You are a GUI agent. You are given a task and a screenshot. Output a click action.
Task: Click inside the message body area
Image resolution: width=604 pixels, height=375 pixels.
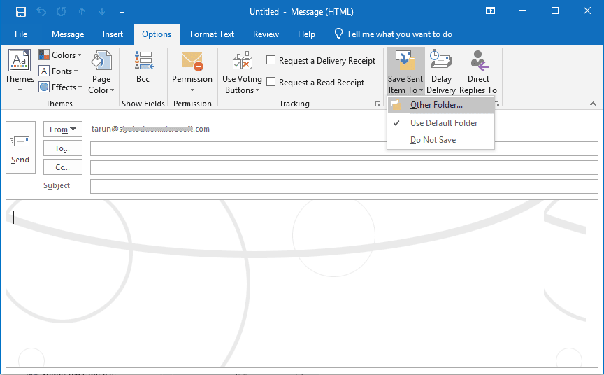(x=302, y=283)
